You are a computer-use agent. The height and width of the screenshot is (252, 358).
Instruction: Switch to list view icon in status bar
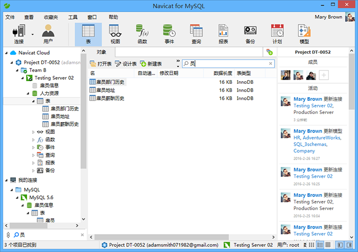(311, 245)
